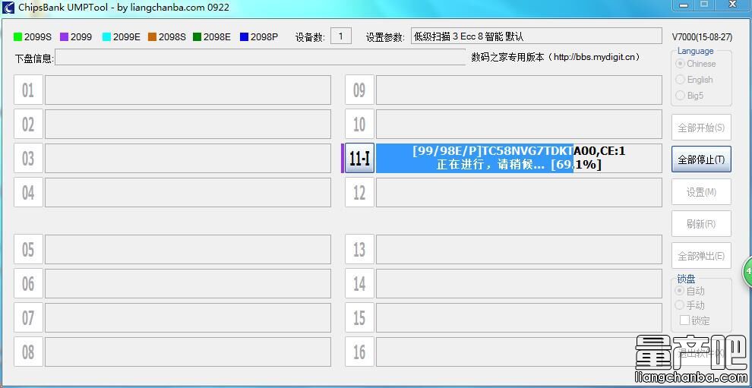Click port button 14

pyautogui.click(x=360, y=283)
